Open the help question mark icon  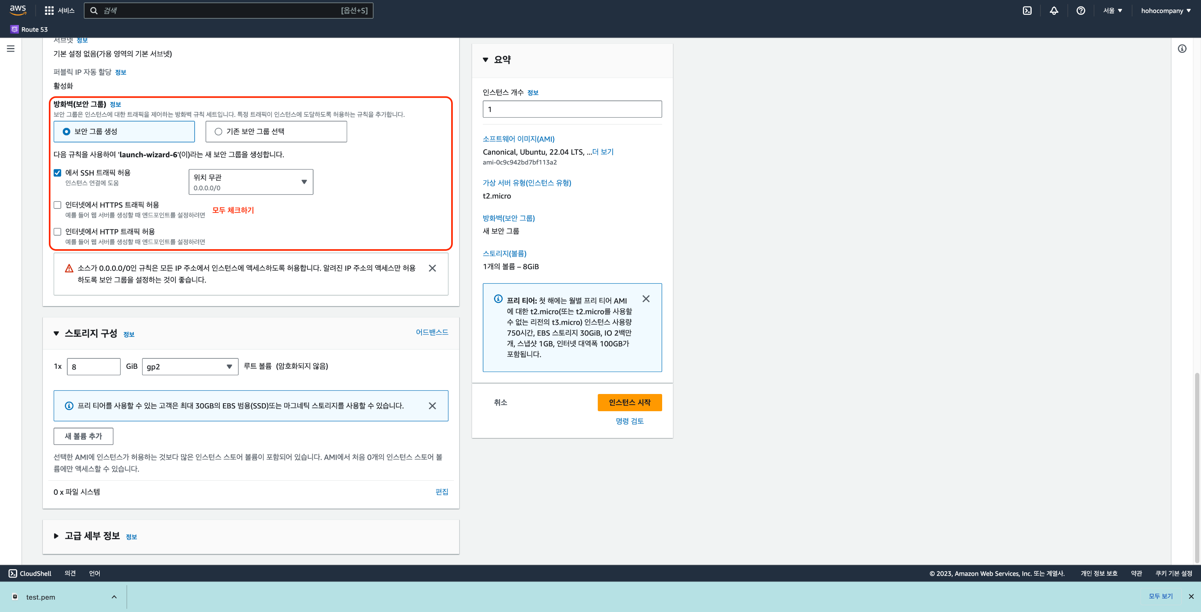[1080, 11]
